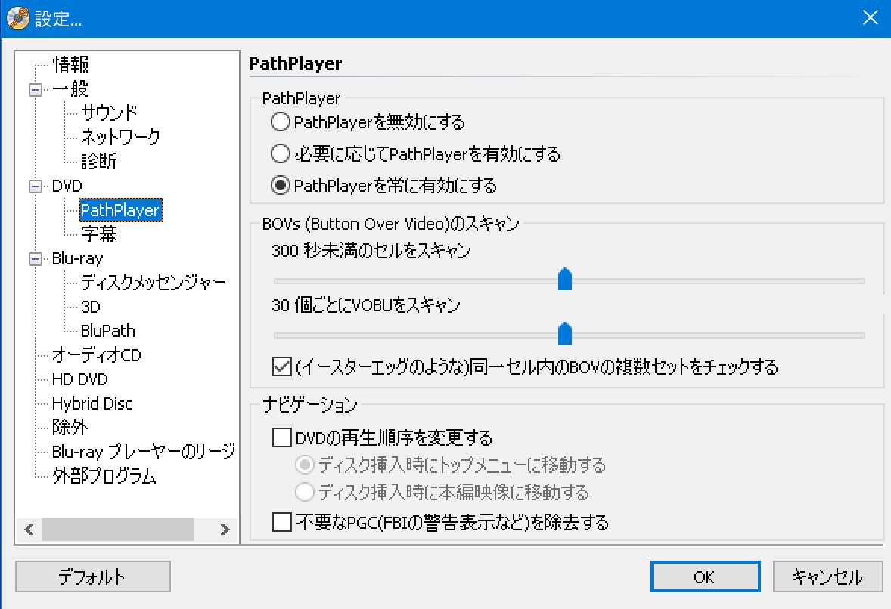Open the 診断 settings page

click(x=99, y=161)
